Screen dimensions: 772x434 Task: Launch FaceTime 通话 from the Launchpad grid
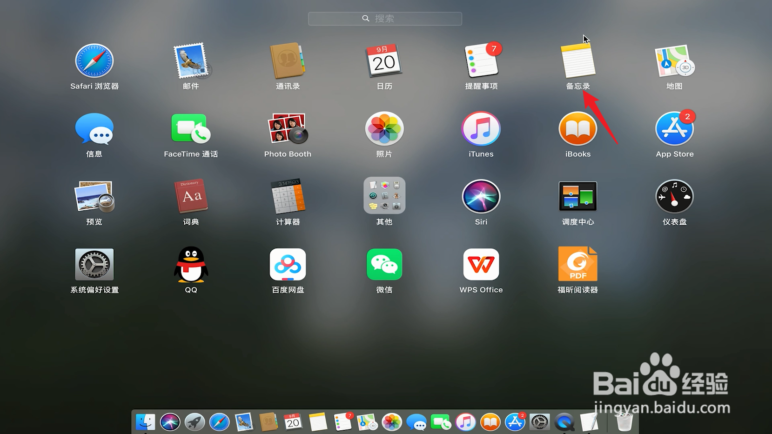[x=191, y=129]
